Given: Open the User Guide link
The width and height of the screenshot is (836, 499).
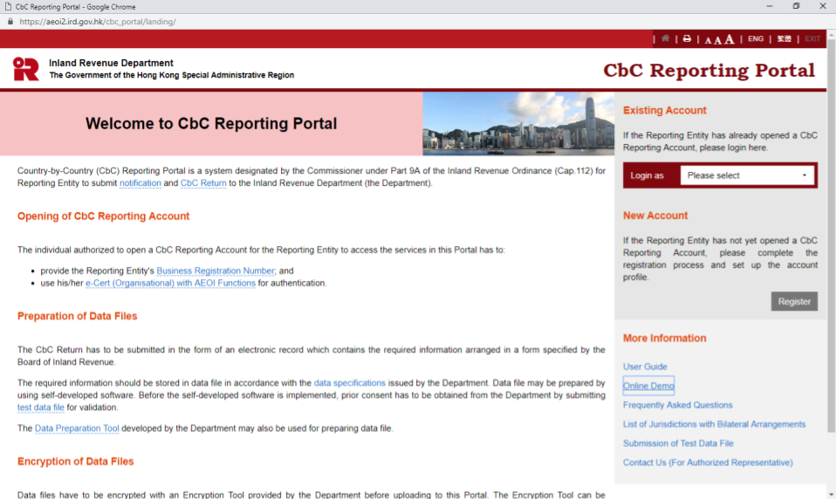Looking at the screenshot, I should 645,366.
